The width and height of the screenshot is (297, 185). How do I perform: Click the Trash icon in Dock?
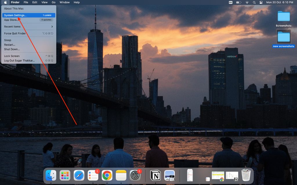tap(246, 175)
